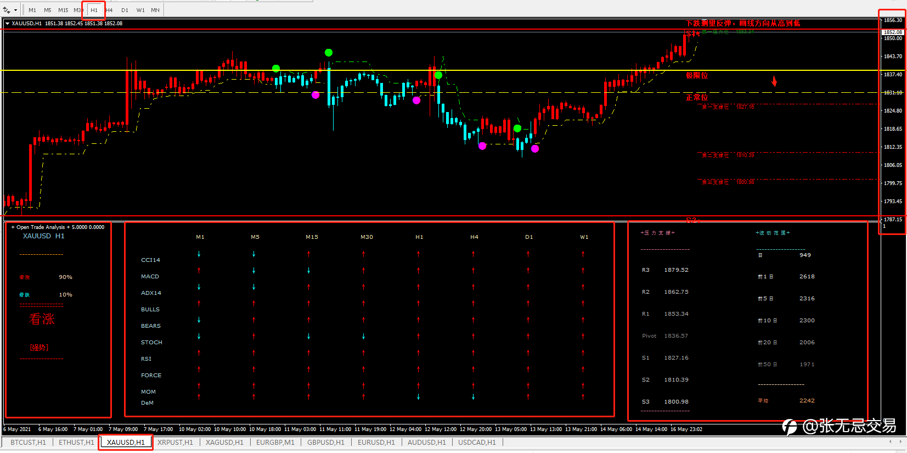Click the FORCE indicator row label

coord(151,376)
